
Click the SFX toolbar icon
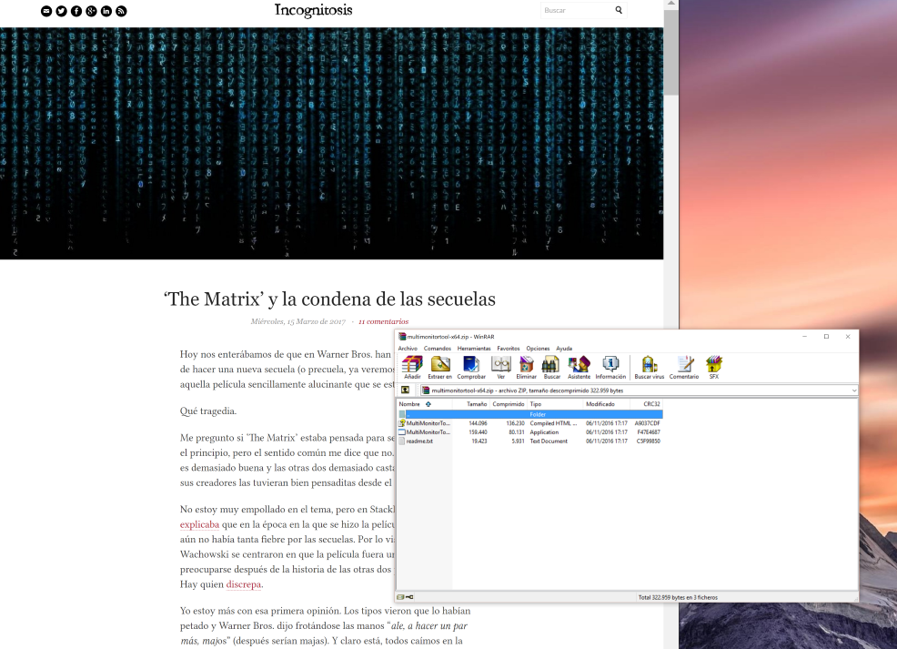[713, 367]
